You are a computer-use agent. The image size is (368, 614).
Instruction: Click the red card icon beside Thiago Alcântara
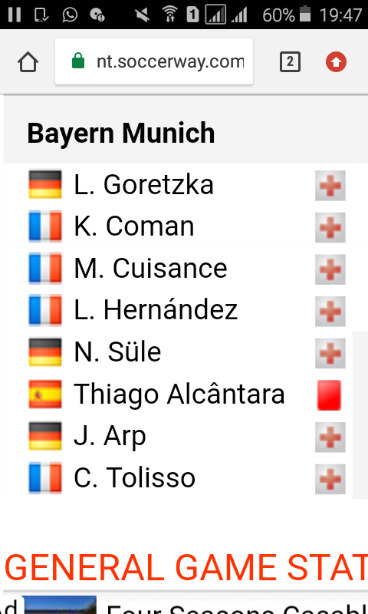(x=330, y=395)
